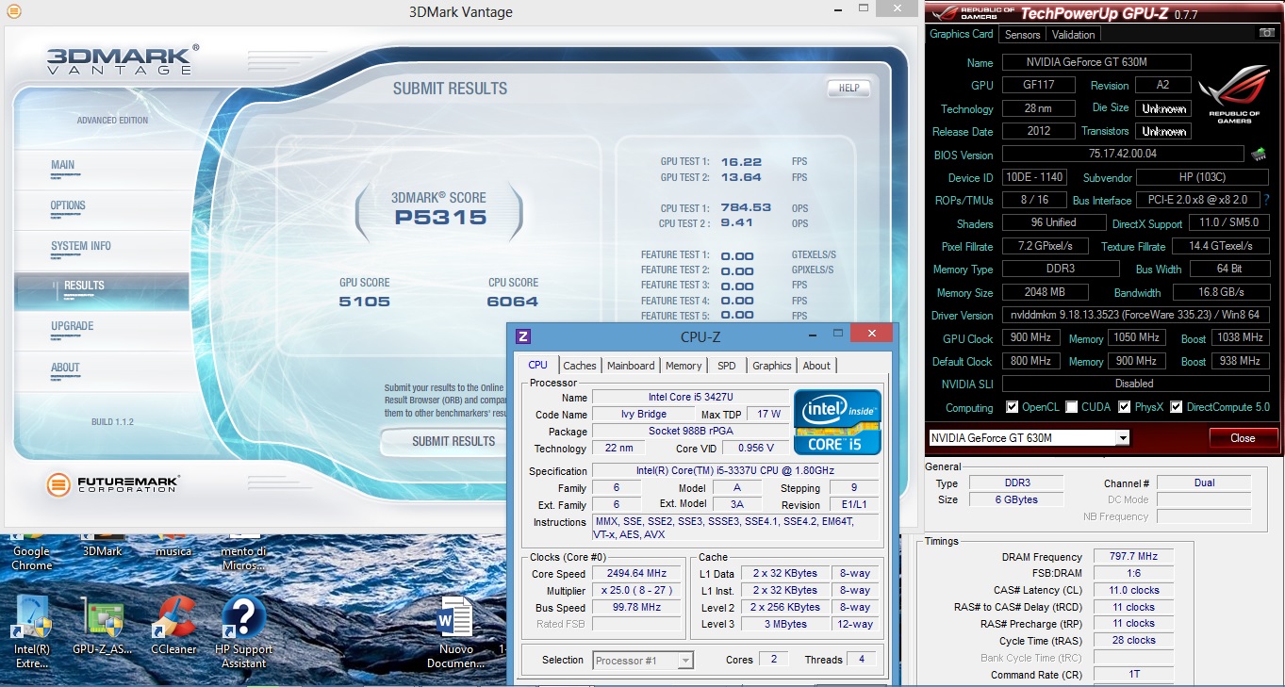1285x687 pixels.
Task: Click the Subvendor field HP (103C)
Action: coord(1202,177)
